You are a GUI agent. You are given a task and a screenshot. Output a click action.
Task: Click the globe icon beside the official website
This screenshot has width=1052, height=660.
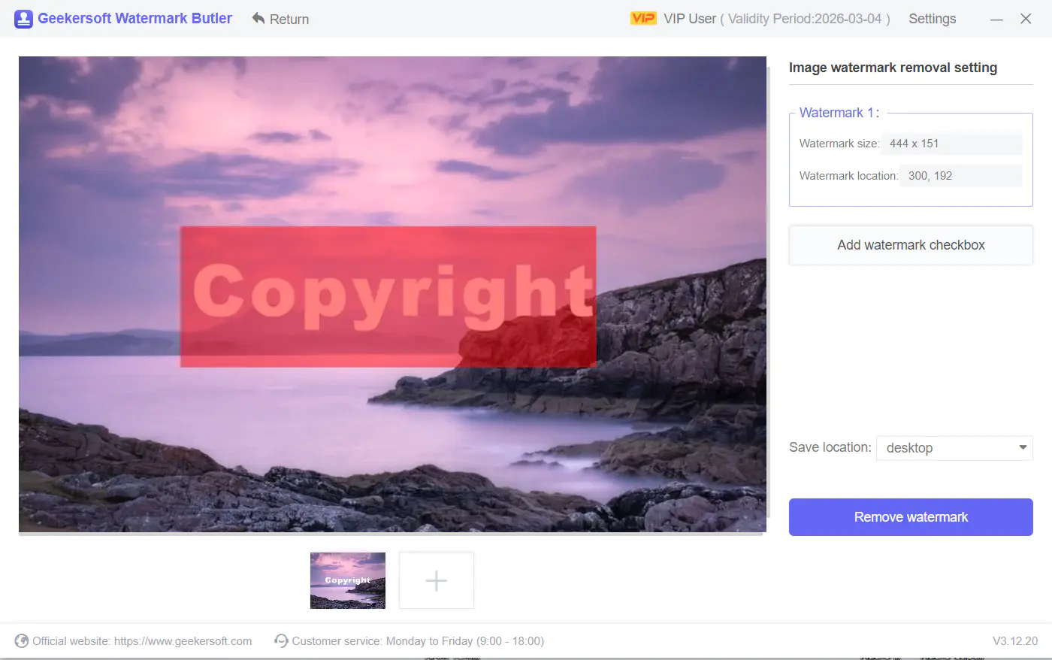[23, 640]
